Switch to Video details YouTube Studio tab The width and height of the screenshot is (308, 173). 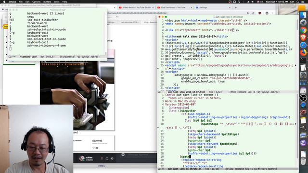click(x=137, y=8)
